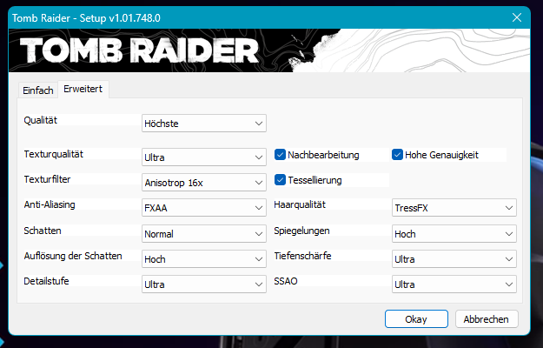543x348 pixels.
Task: Open the Schatten dropdown set to Normal
Action: tap(204, 234)
